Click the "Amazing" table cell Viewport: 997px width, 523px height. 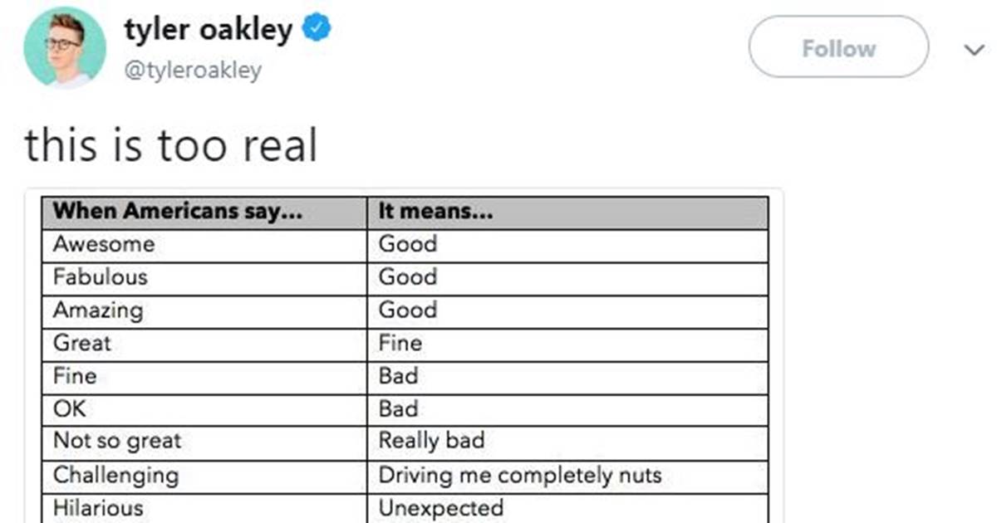point(98,310)
